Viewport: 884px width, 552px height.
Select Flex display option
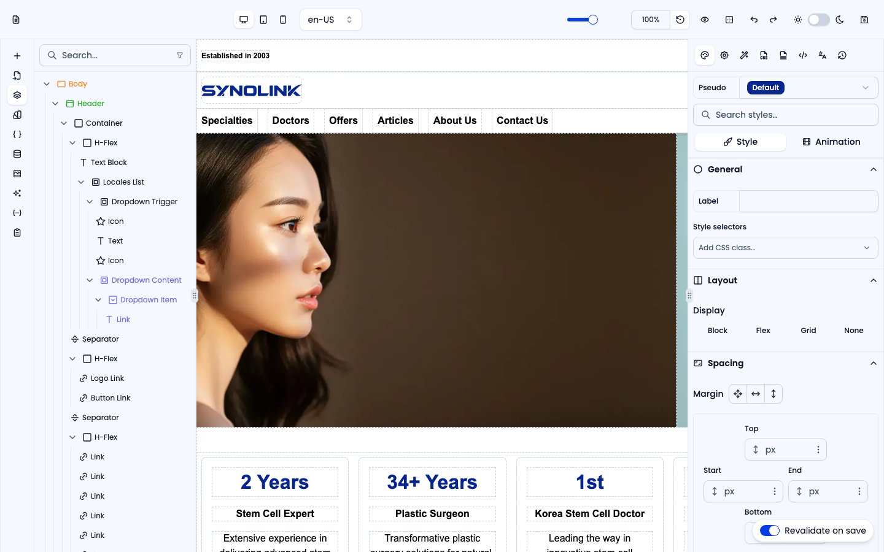[763, 331]
